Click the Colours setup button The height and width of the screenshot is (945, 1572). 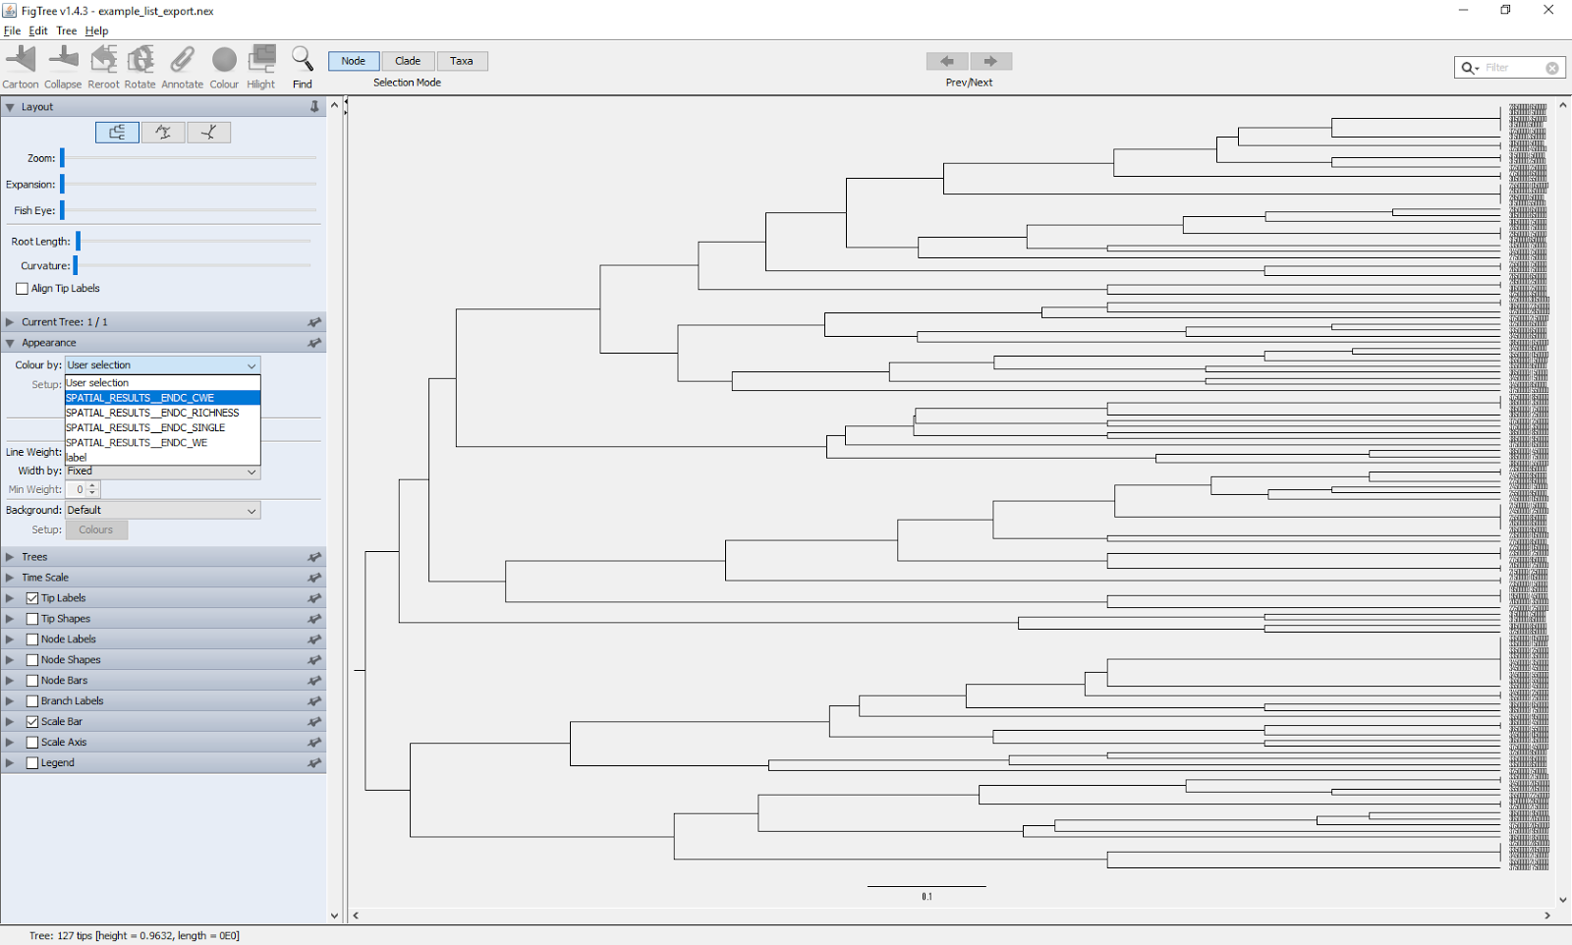point(95,529)
